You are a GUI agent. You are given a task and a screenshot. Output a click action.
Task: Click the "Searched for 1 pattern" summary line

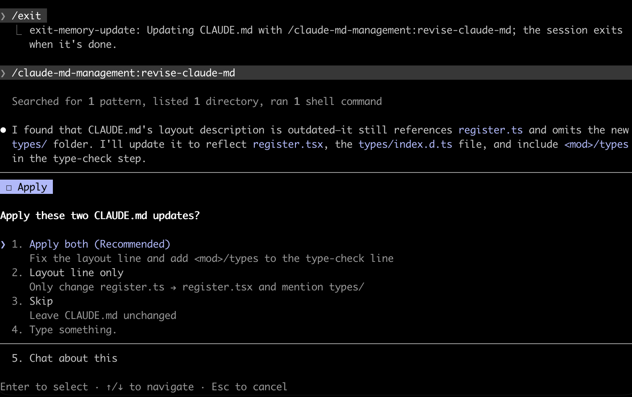coord(197,102)
